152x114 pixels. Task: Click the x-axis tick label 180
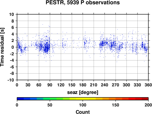click(83, 85)
